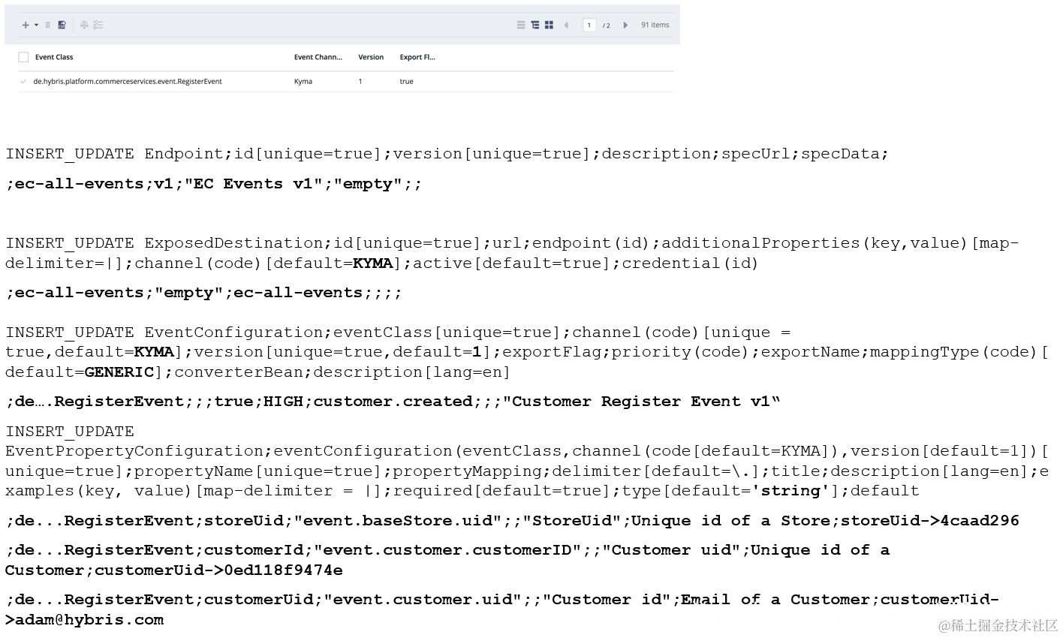Viewport: 1063px width, 638px height.
Task: Click the page number input field
Action: (589, 25)
